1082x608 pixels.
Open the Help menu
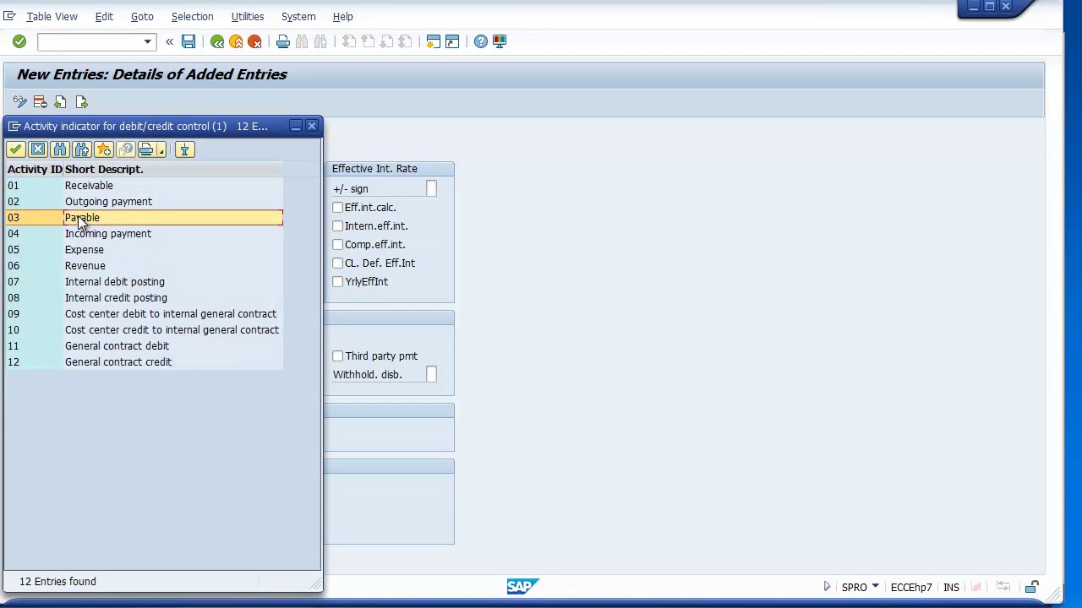click(342, 16)
